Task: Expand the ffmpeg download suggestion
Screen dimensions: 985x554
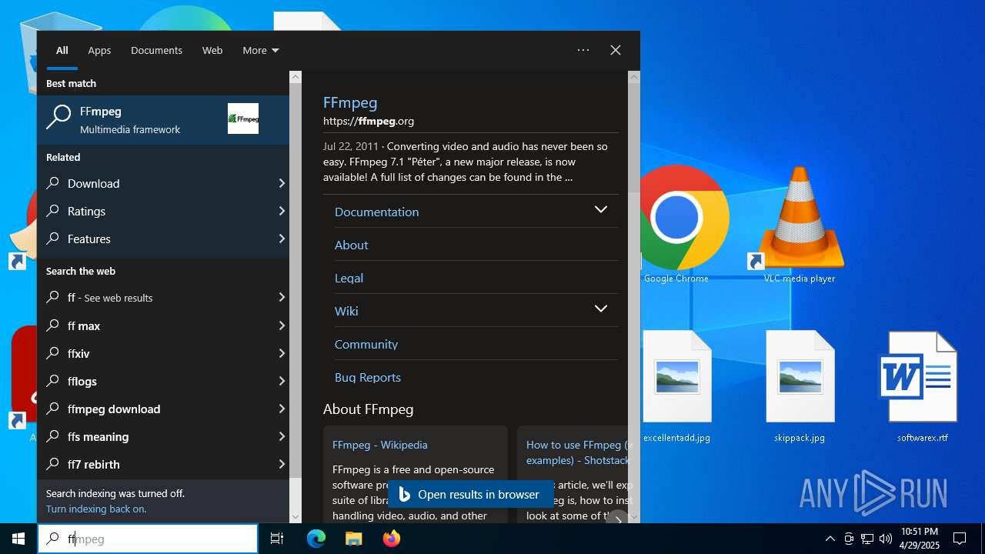Action: 282,409
